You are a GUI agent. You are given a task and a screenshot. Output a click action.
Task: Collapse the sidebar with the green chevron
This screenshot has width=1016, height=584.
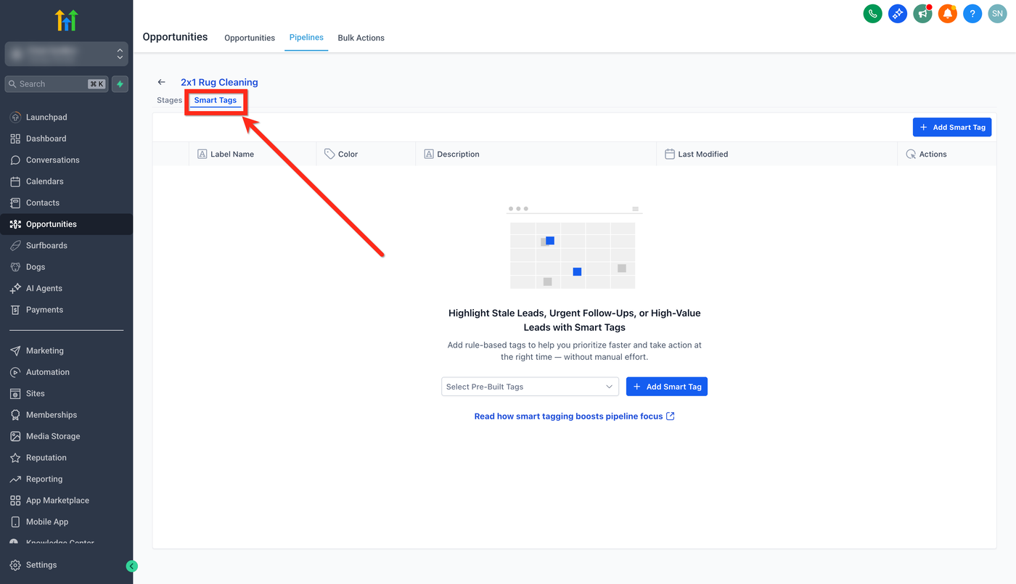click(131, 566)
